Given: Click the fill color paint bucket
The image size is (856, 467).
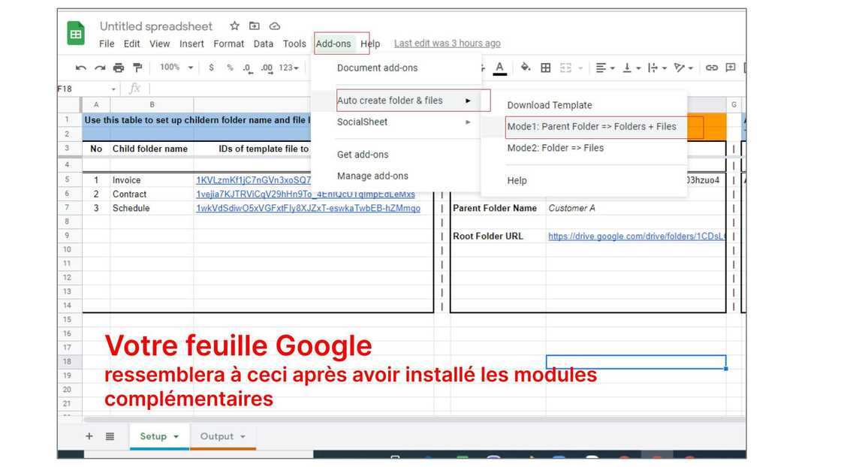Looking at the screenshot, I should 526,68.
